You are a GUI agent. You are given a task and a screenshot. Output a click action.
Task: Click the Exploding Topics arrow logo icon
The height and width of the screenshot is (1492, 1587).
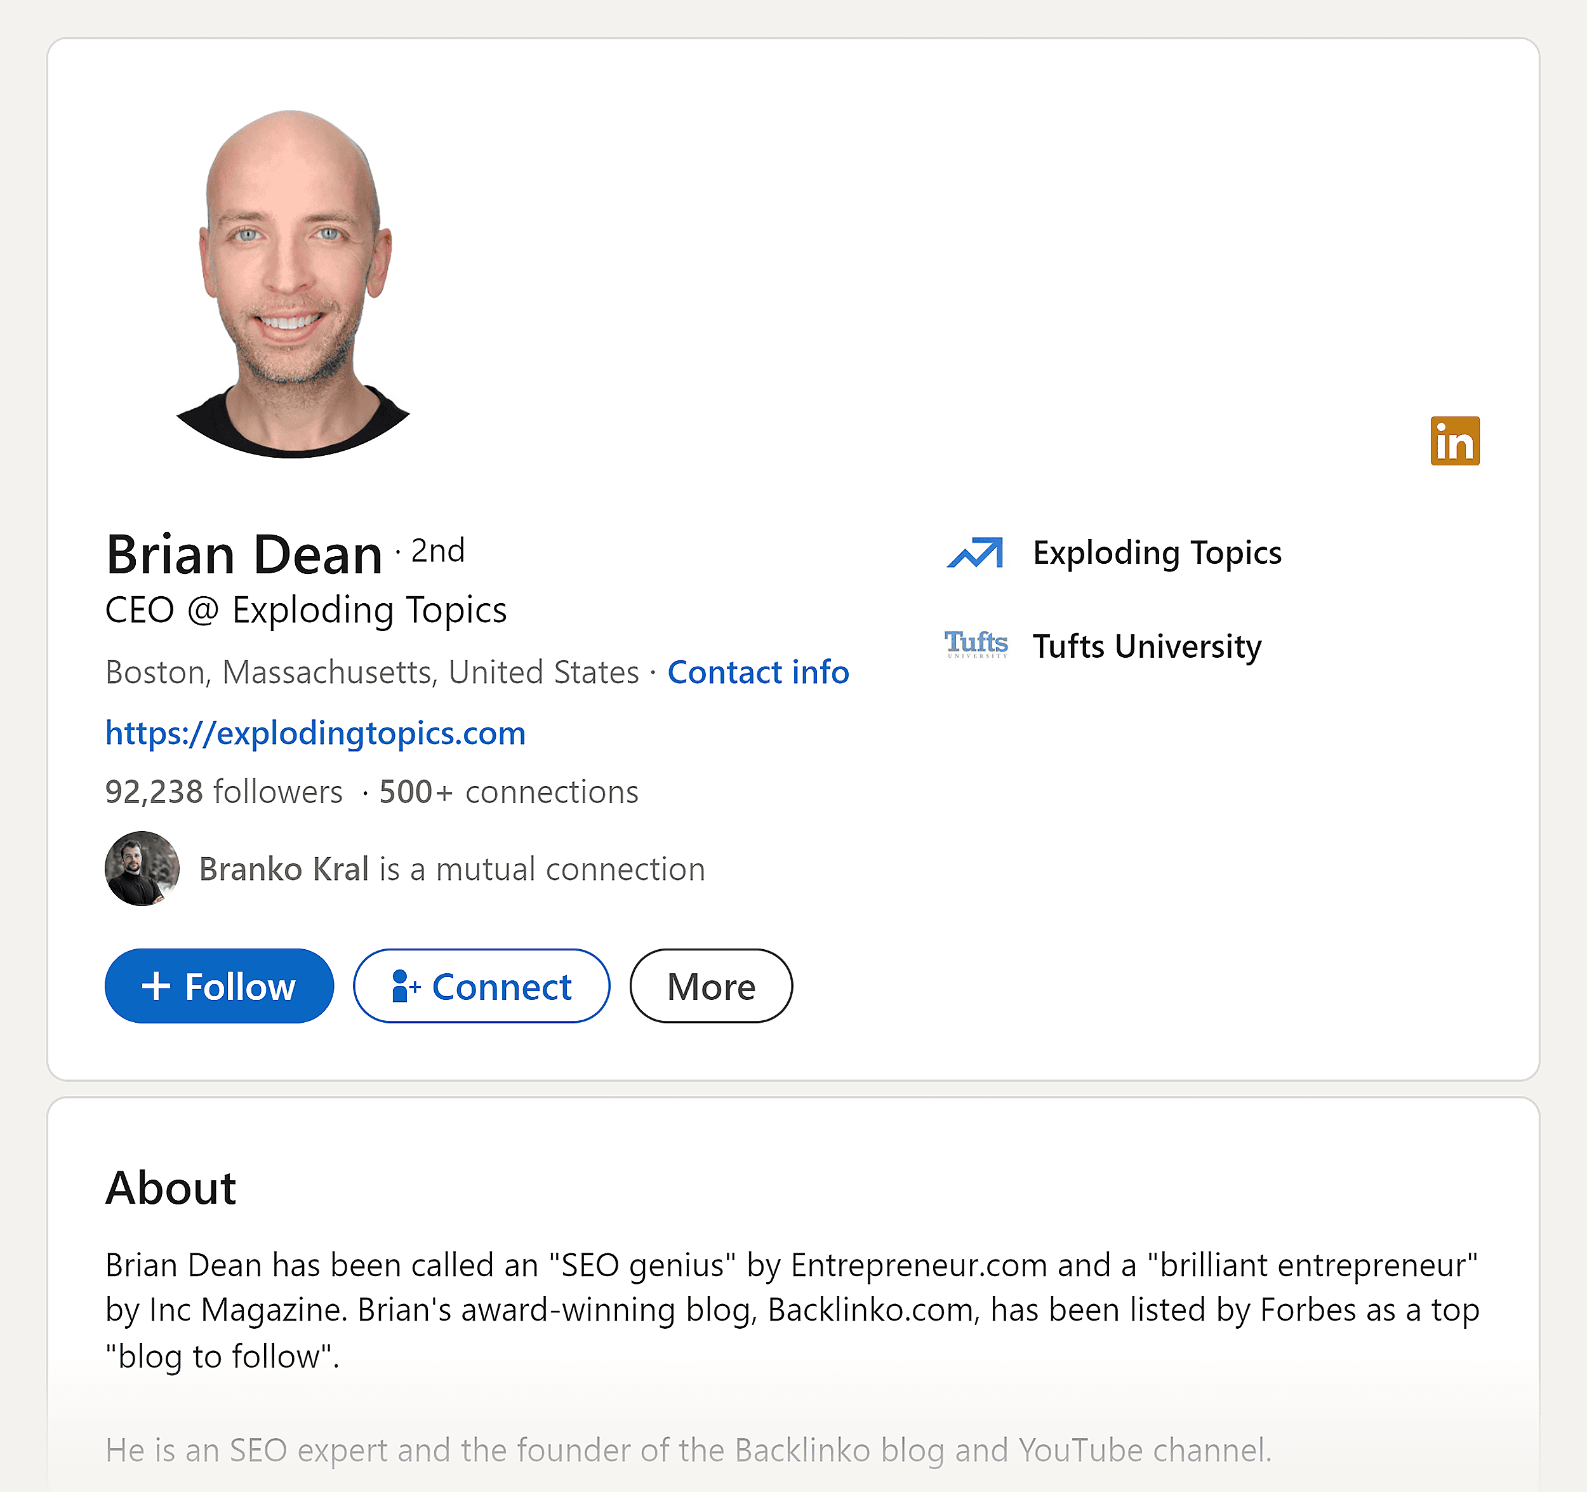(974, 552)
